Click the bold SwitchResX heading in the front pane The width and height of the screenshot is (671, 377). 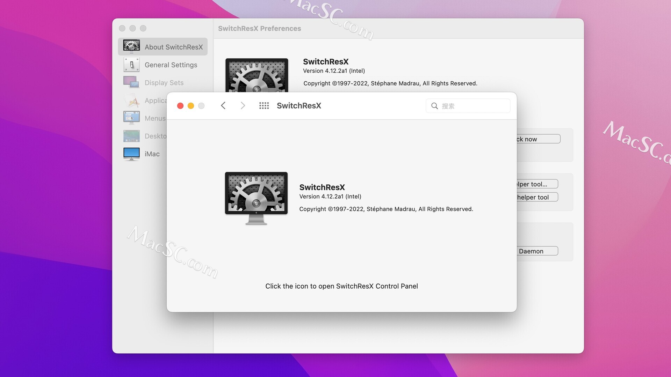(x=322, y=187)
